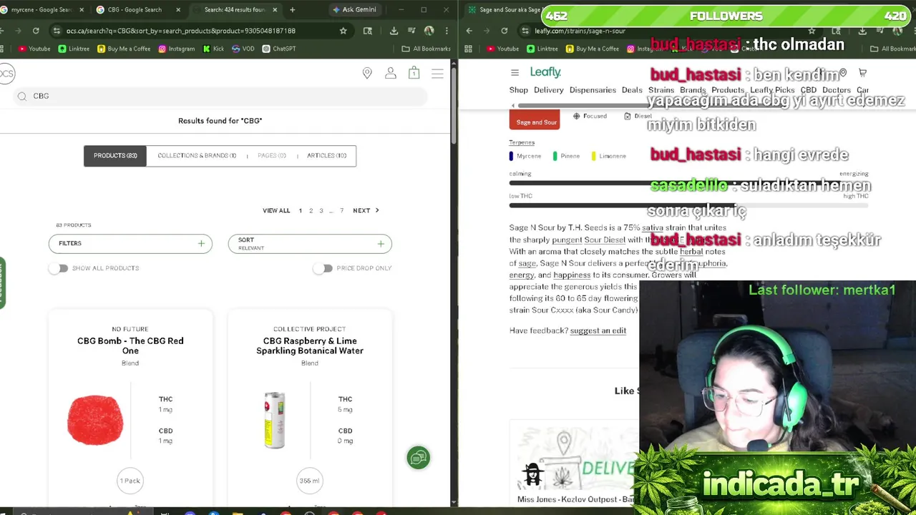This screenshot has width=916, height=515.
Task: Open site info icon beside ocs.ca URL
Action: click(x=56, y=31)
